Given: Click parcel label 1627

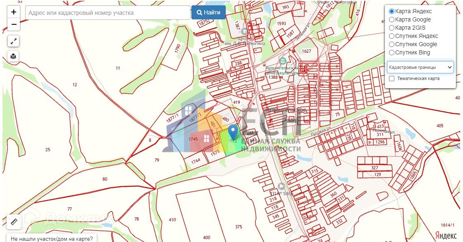Looking at the screenshot, I should 306,51.
